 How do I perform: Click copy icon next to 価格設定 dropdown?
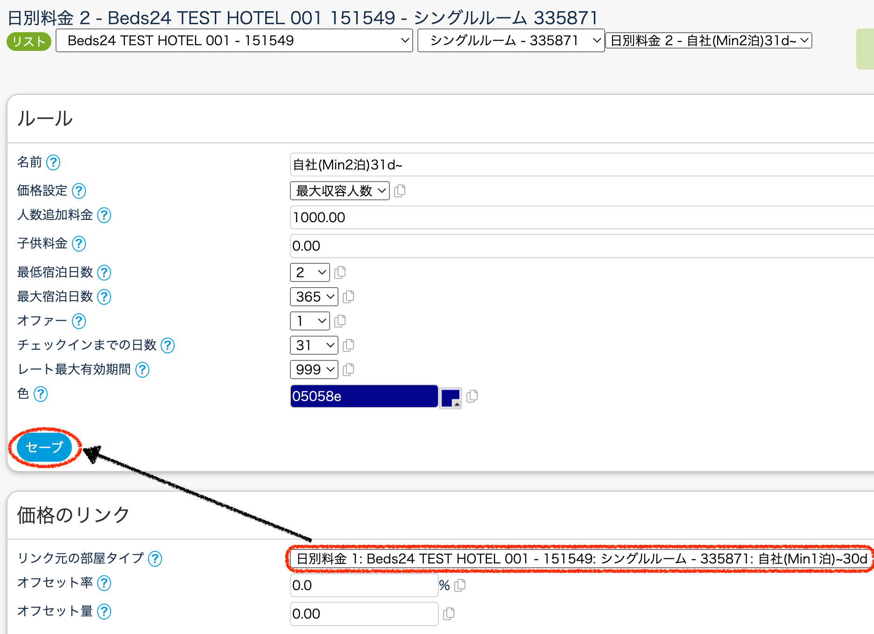click(x=400, y=191)
